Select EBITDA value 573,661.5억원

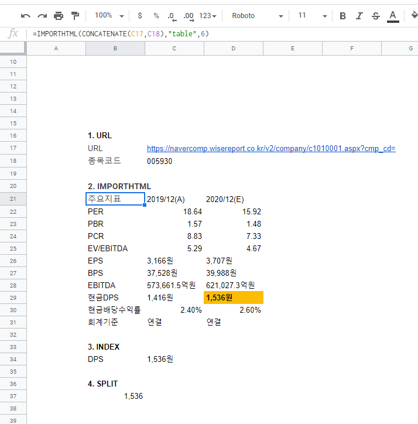[x=174, y=285]
